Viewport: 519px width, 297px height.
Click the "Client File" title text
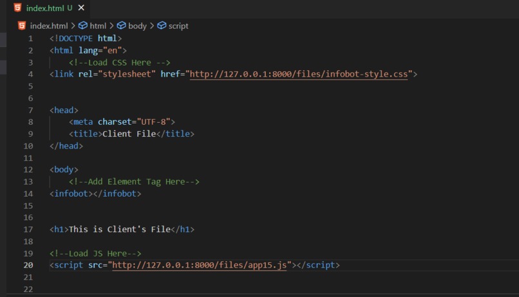tap(129, 134)
